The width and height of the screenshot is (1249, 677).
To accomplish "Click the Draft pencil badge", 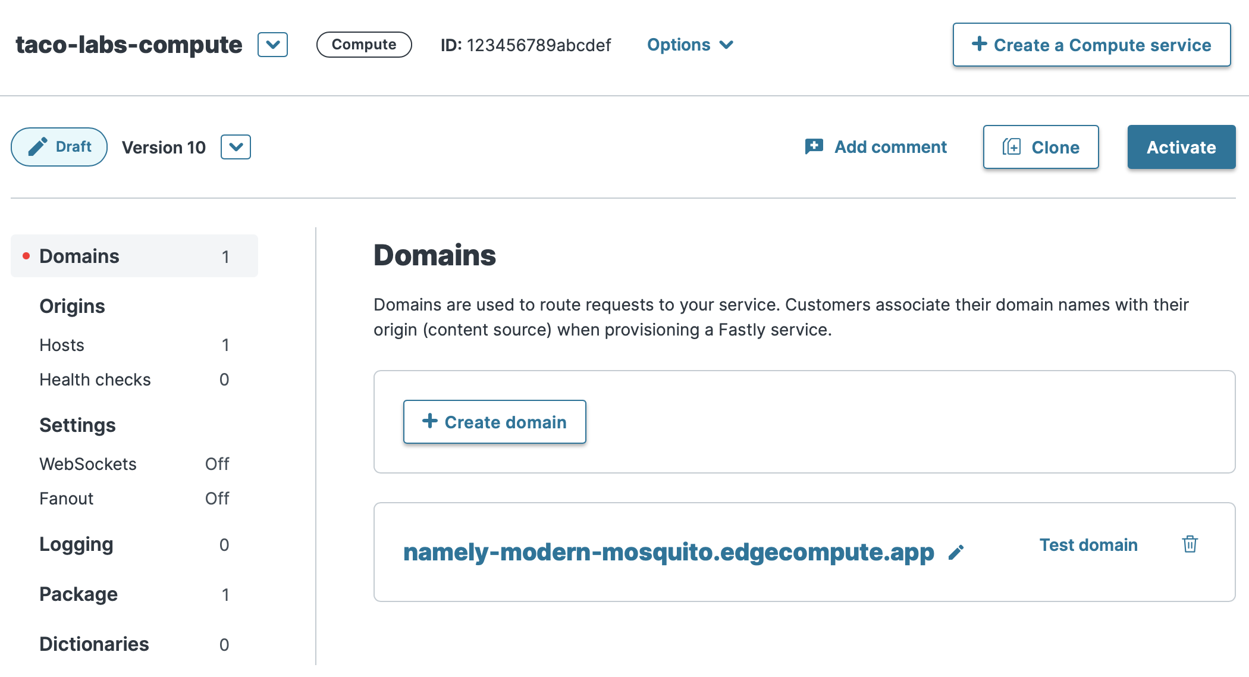I will click(59, 147).
